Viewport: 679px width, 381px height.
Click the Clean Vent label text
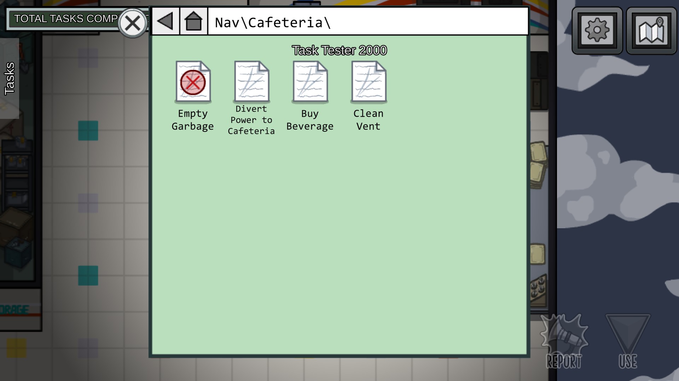pos(368,120)
